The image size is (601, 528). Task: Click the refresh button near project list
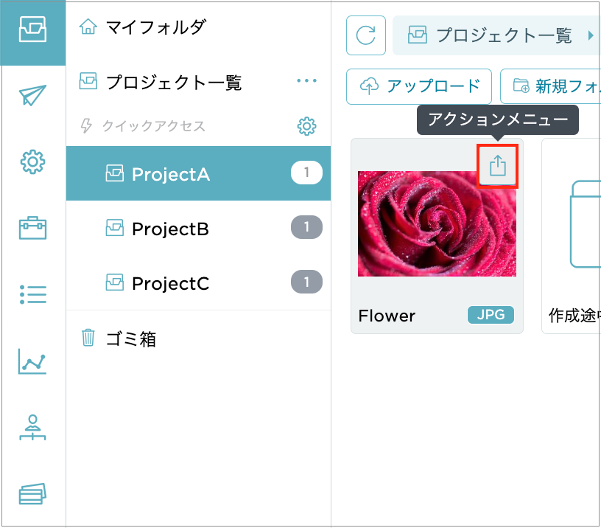pos(365,35)
